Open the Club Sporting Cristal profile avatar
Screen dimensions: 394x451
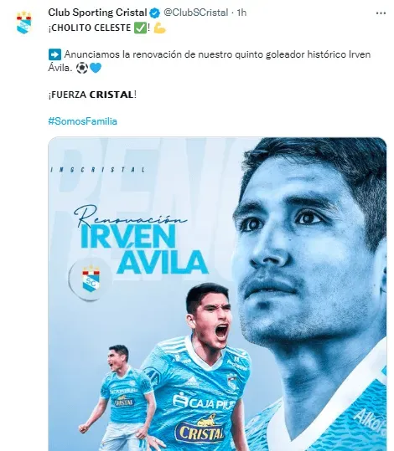pos(24,23)
